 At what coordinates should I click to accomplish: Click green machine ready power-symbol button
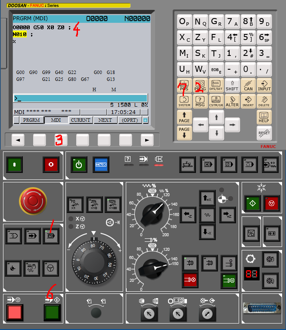[79, 165]
